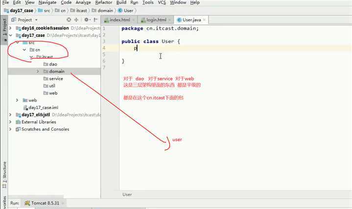Image resolution: width=352 pixels, height=209 pixels.
Task: Open the Tools menu
Action: 148,2
